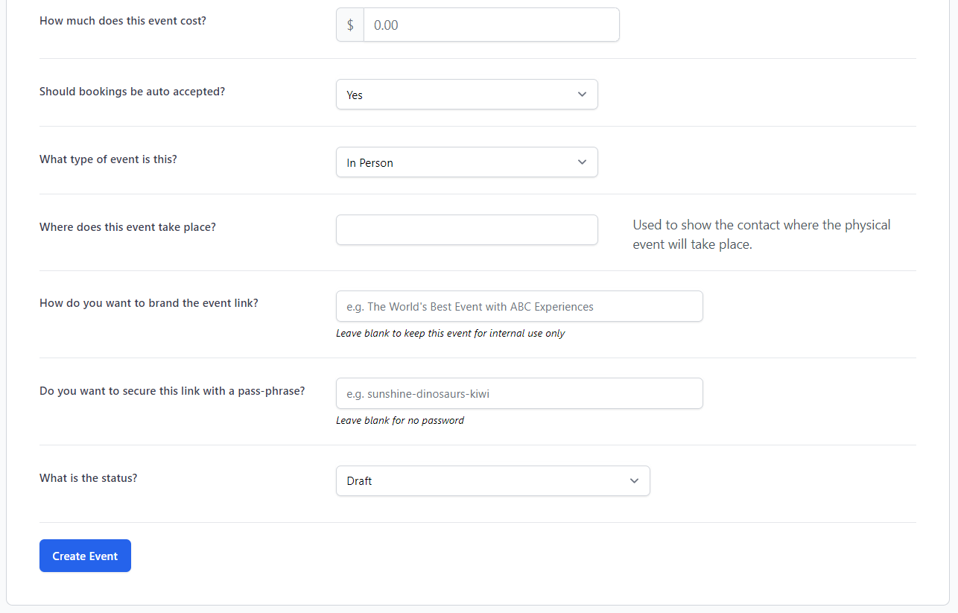Screen dimensions: 958x613
Task: Click the event location input field
Action: coord(466,230)
